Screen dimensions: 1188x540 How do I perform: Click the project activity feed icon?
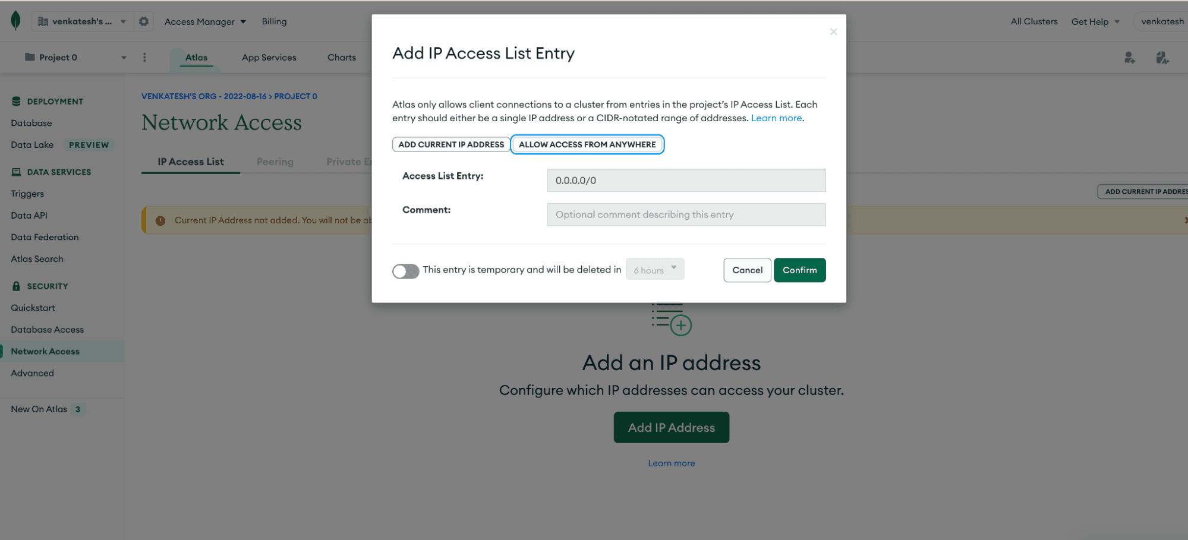tap(1162, 58)
